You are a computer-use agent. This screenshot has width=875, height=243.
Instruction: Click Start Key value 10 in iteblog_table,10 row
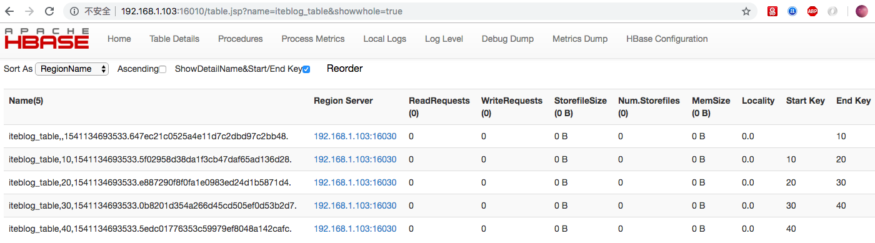pos(791,159)
